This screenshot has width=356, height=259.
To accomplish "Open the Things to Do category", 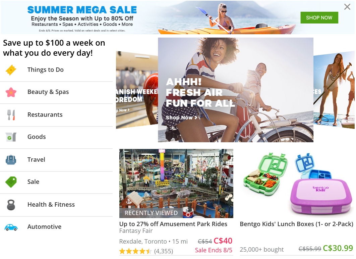I will tap(56, 70).
